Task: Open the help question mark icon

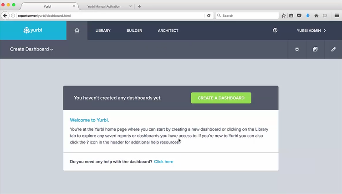Action: click(x=275, y=31)
